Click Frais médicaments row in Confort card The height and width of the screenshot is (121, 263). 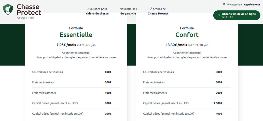click(x=187, y=93)
